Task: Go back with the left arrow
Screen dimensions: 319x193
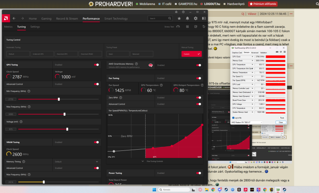Action: tap(14, 18)
